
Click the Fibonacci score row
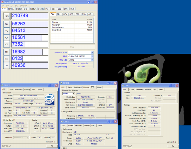(x=72, y=22)
